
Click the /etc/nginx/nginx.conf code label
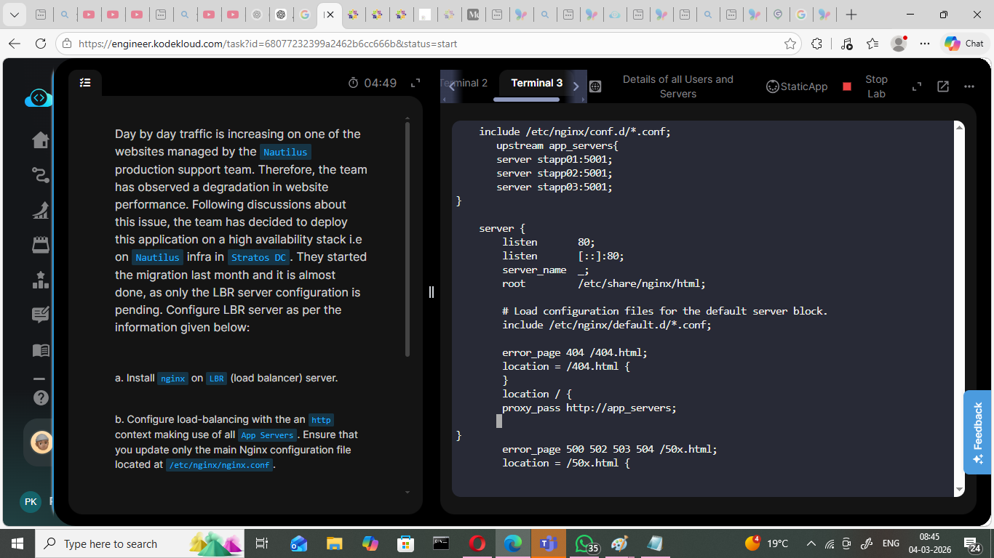click(220, 465)
